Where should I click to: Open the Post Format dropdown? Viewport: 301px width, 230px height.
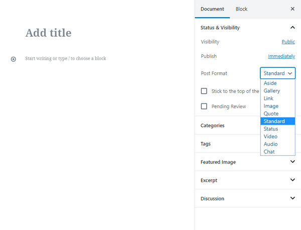(x=277, y=73)
